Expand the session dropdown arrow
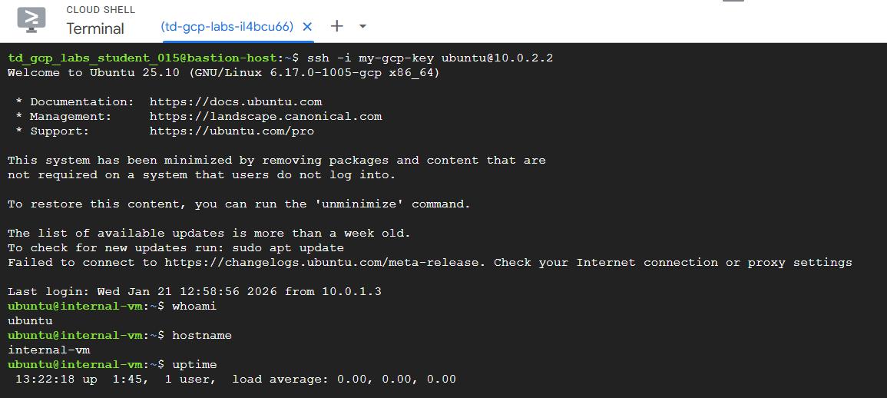Screen dimensions: 887x398 (363, 26)
